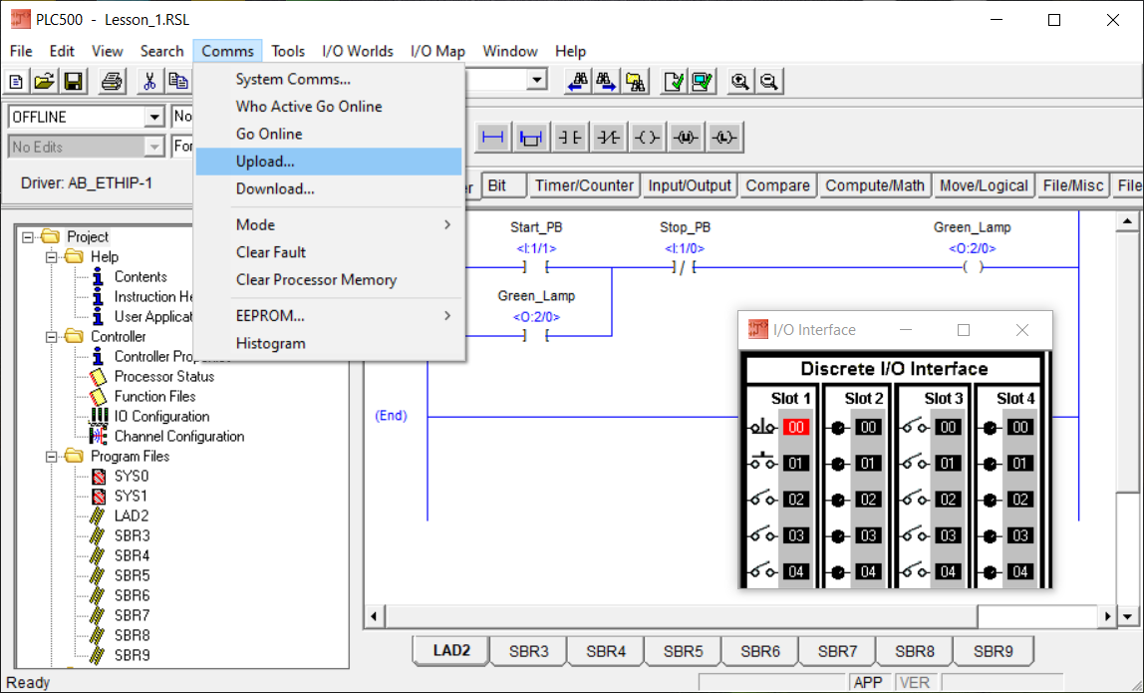1144x693 pixels.
Task: Collapse the Program Files folder node
Action: click(x=51, y=457)
